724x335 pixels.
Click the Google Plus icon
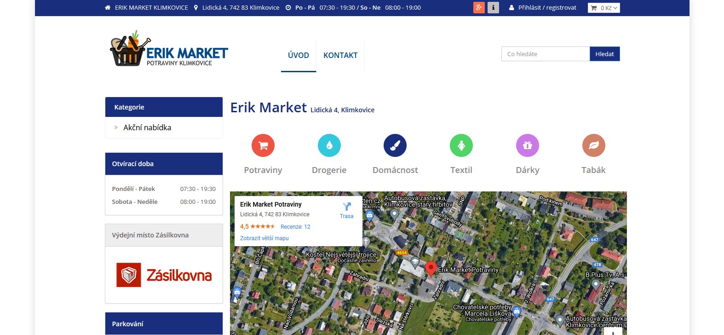point(479,8)
